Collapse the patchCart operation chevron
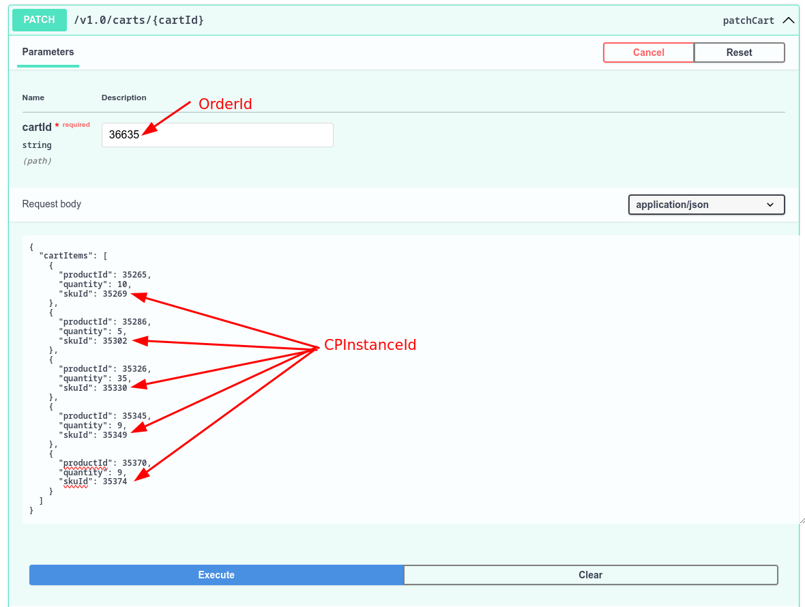The width and height of the screenshot is (805, 607). point(788,20)
